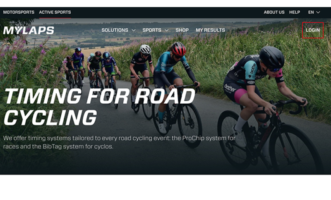Click the chevron arrow beside Sports
Viewport: 331px width, 200px height.
tap(167, 30)
